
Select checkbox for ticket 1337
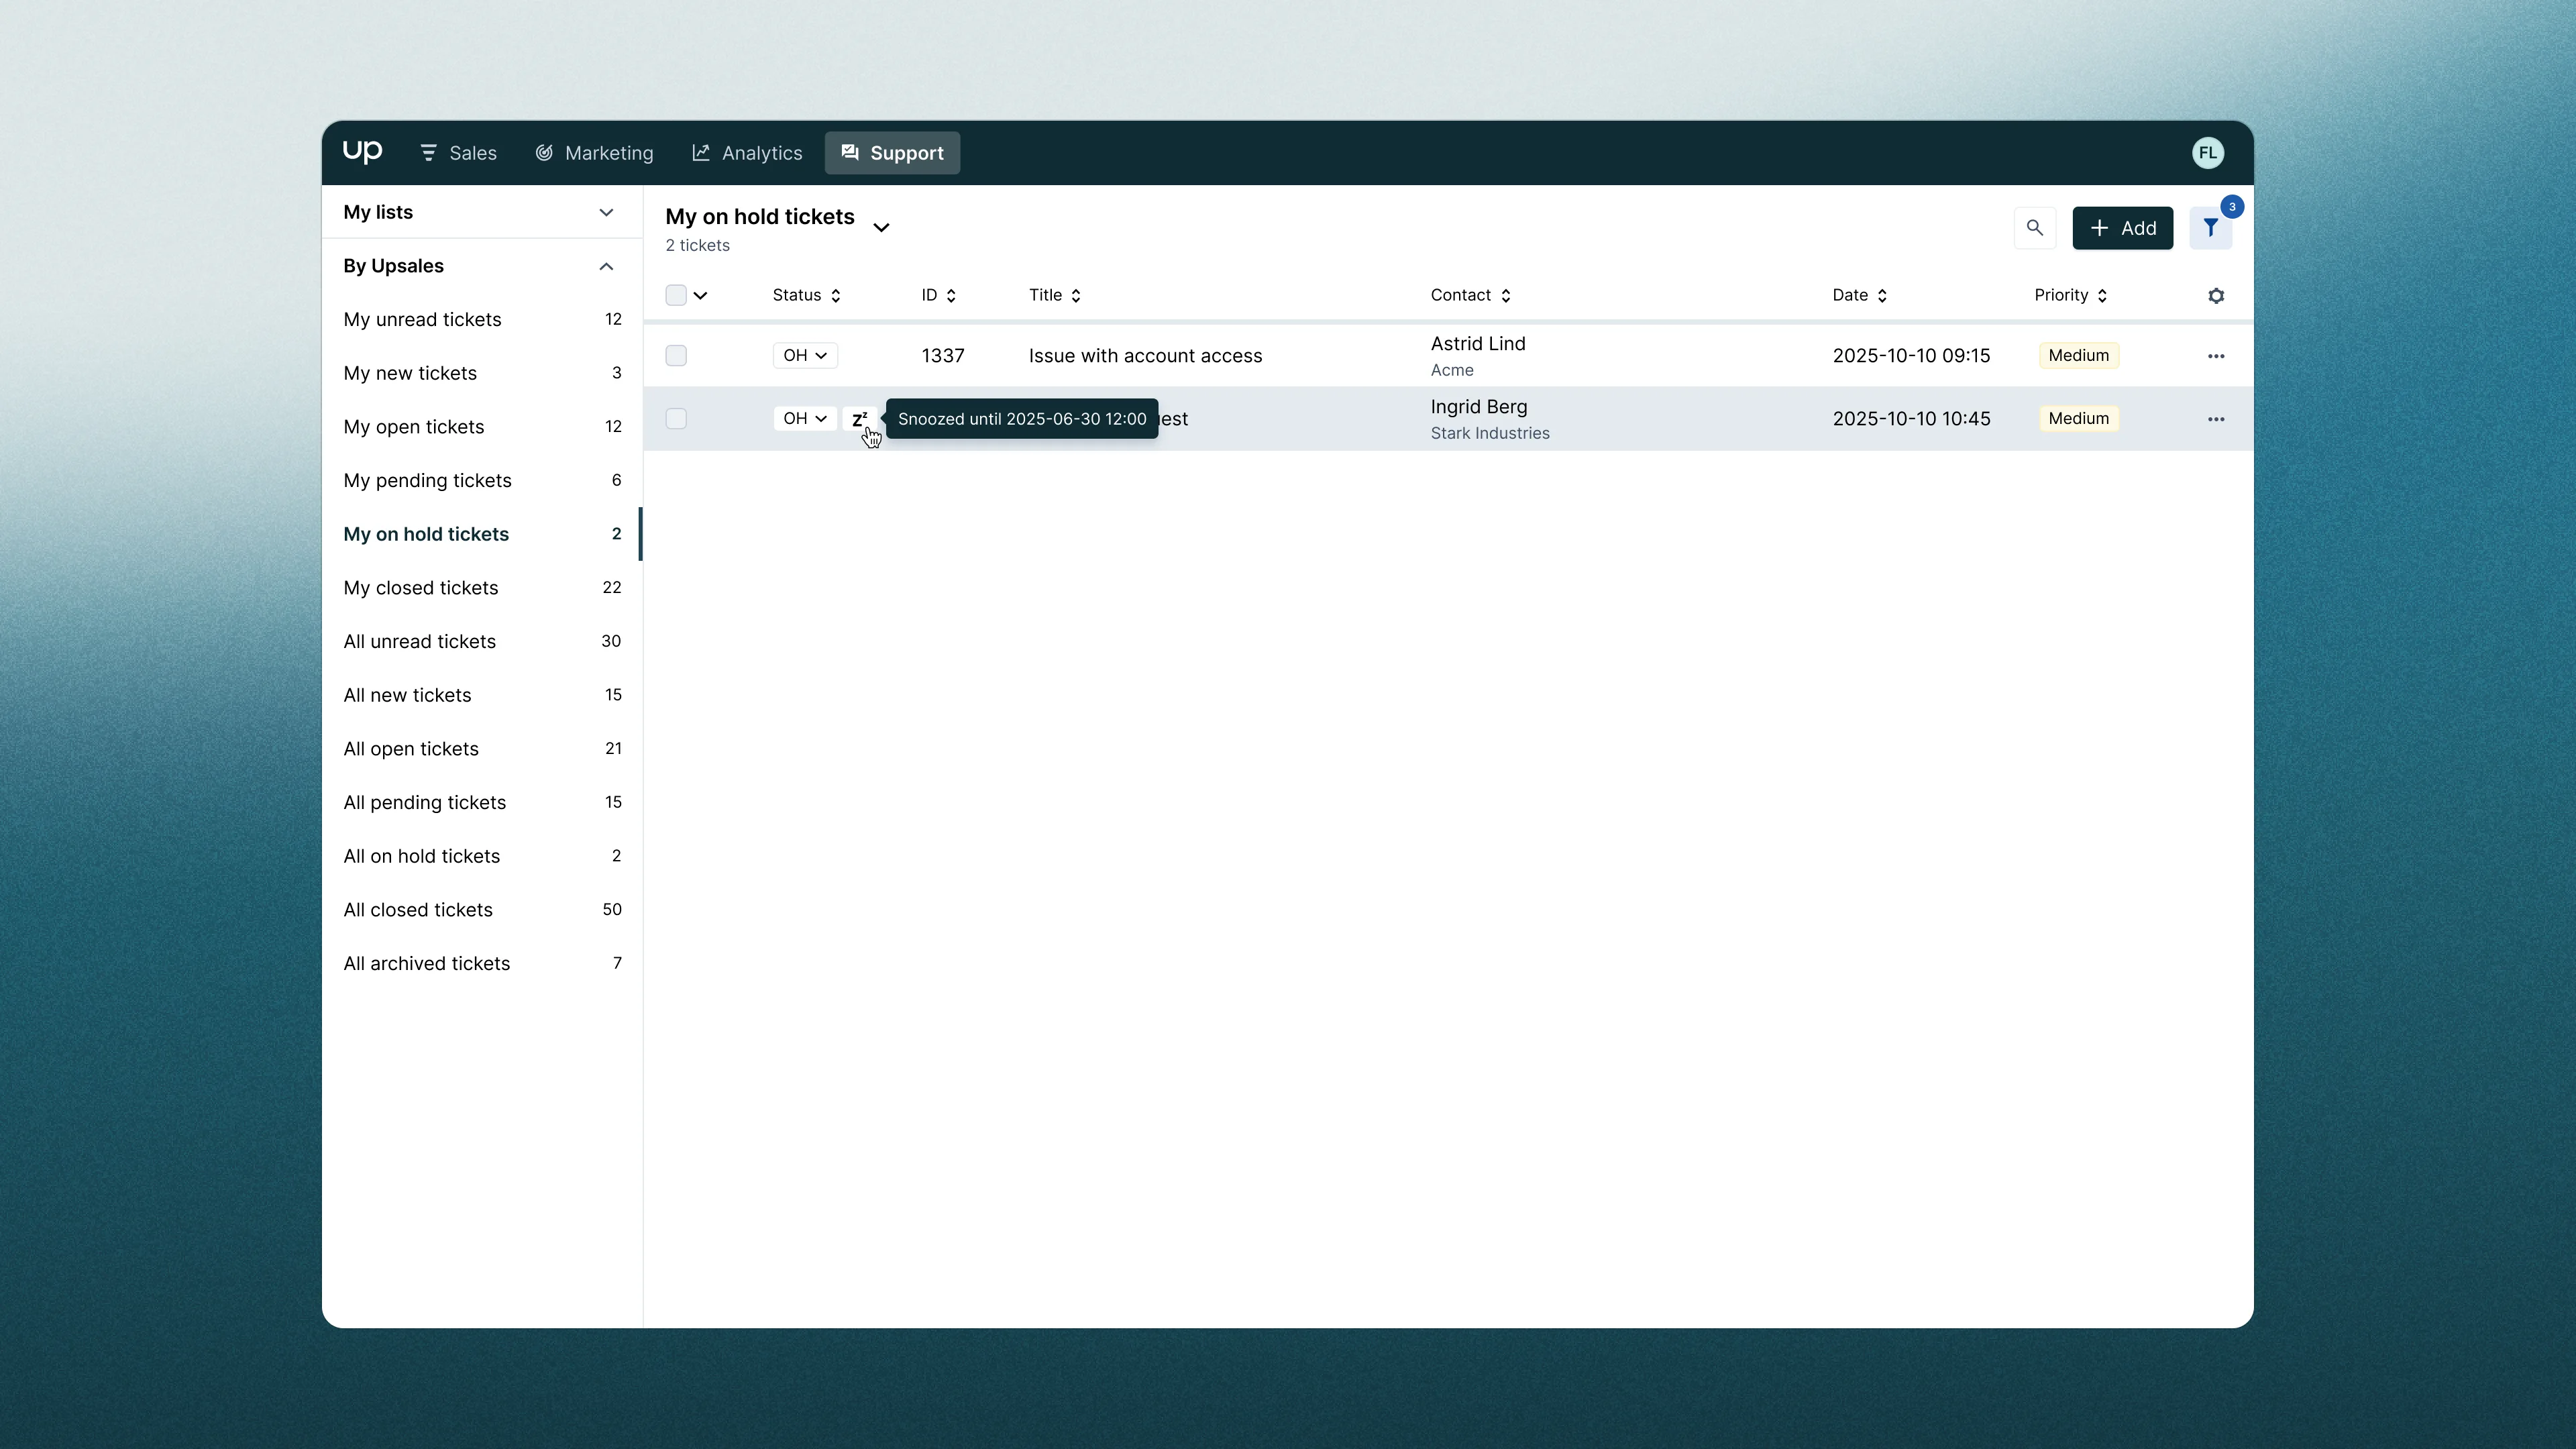point(676,355)
